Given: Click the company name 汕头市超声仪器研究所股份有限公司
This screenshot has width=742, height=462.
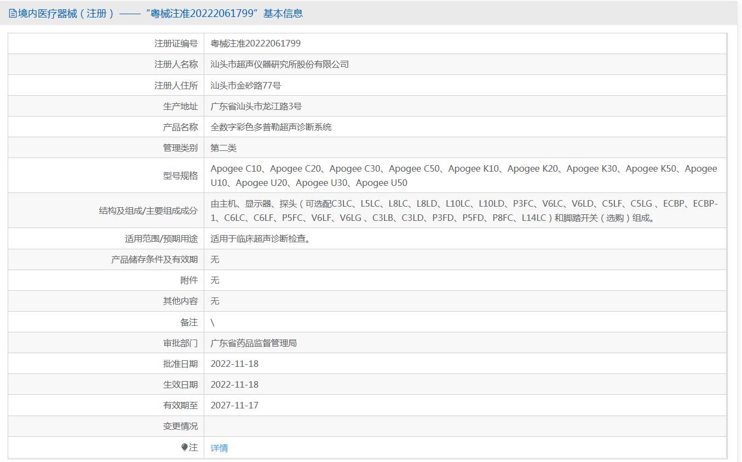Looking at the screenshot, I should tap(280, 65).
